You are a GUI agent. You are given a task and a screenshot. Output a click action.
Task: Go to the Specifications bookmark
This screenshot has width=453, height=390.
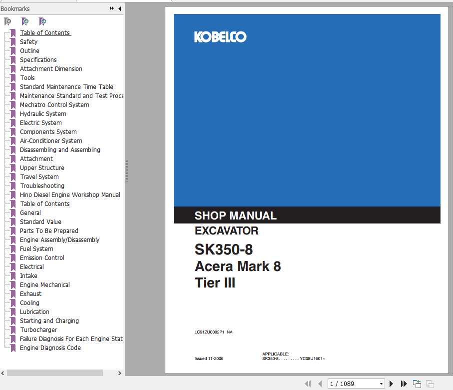click(x=38, y=59)
